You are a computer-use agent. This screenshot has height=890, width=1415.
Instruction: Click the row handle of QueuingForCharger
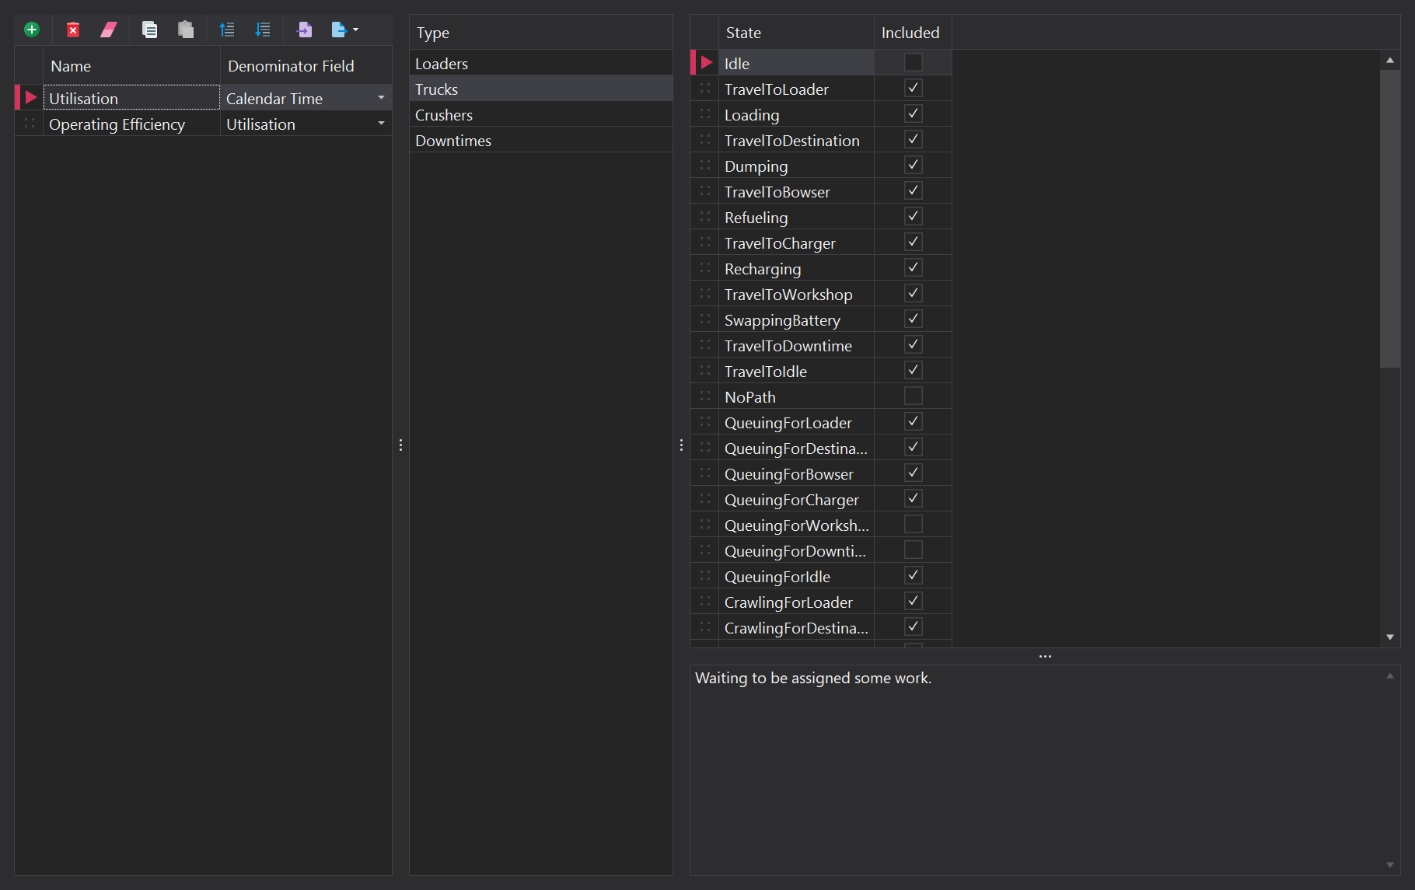[x=705, y=499]
